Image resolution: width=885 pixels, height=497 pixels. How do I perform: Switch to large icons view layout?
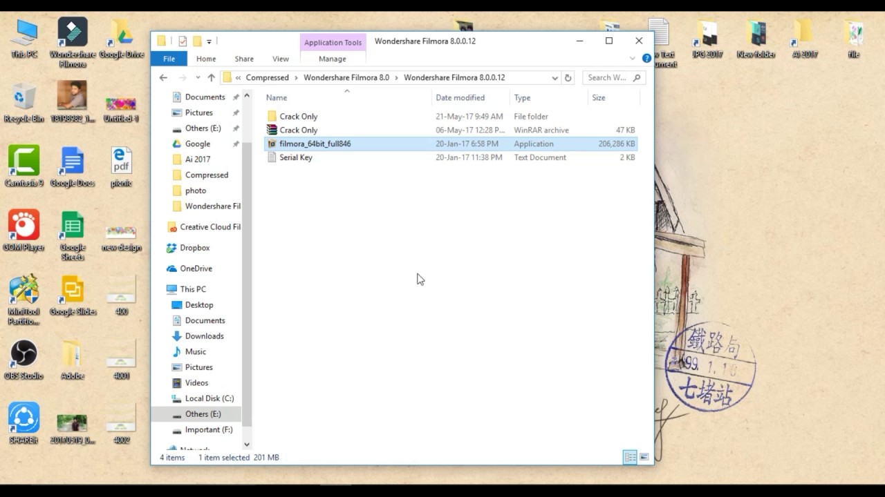click(644, 458)
